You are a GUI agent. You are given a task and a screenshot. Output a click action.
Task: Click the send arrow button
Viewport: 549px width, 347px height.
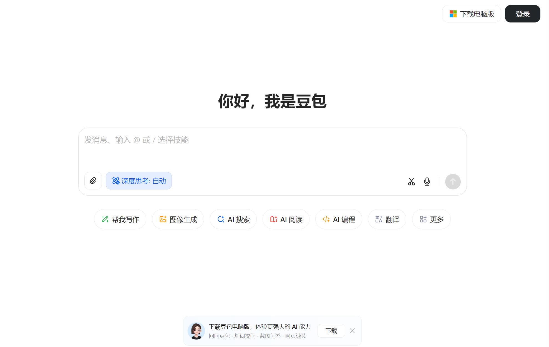pyautogui.click(x=453, y=182)
